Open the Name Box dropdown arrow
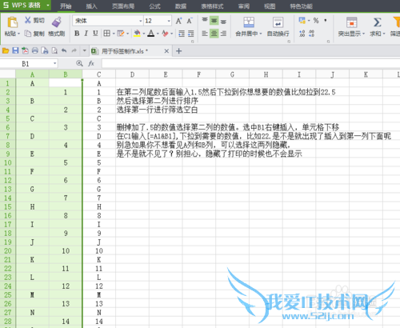The width and height of the screenshot is (400, 328). coord(54,63)
